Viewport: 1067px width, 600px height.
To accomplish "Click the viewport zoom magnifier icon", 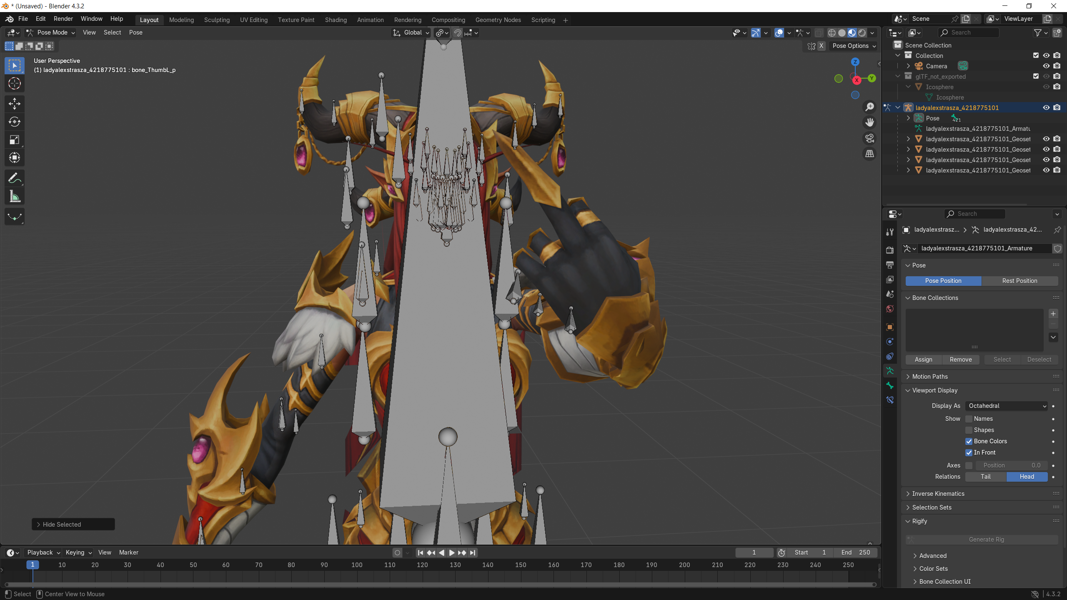I will (x=869, y=107).
